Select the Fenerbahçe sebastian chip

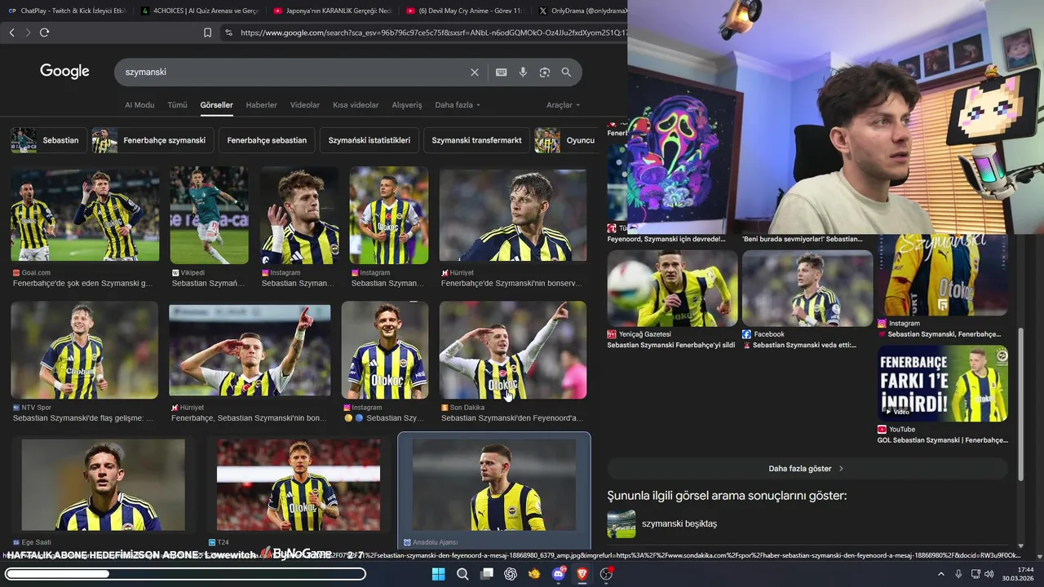coord(267,140)
